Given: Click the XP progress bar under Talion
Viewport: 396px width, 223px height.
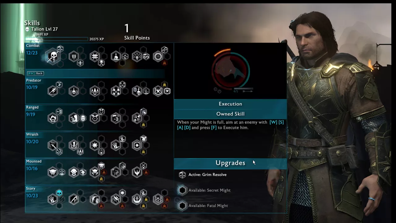Looking at the screenshot, I should tap(57, 39).
